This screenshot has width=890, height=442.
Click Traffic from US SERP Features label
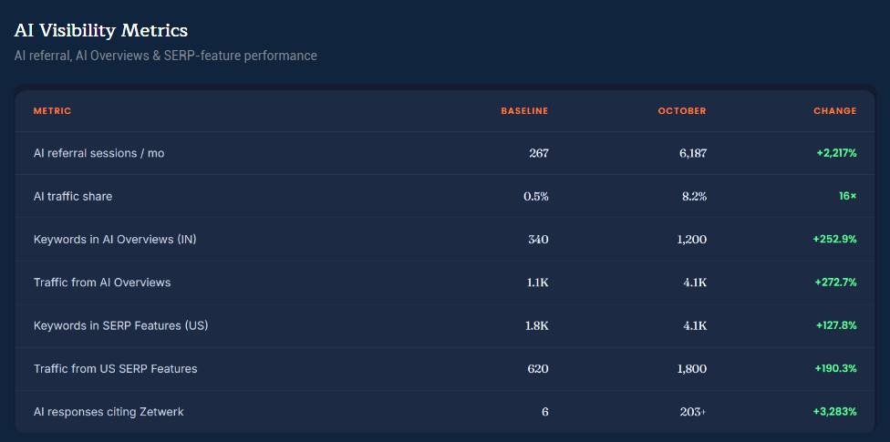pyautogui.click(x=115, y=369)
